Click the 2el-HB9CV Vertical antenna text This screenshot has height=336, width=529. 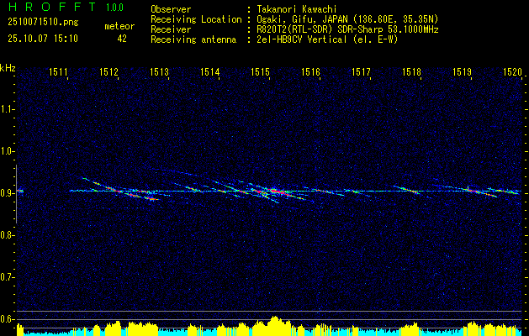click(327, 39)
